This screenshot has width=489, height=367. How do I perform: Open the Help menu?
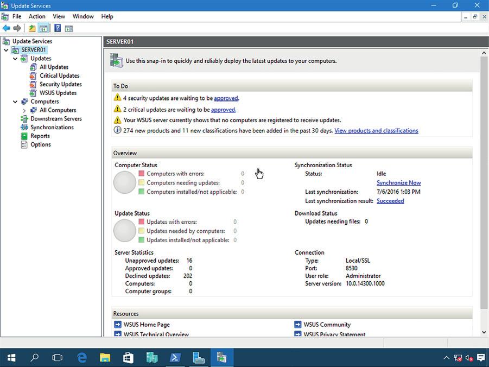coord(107,16)
